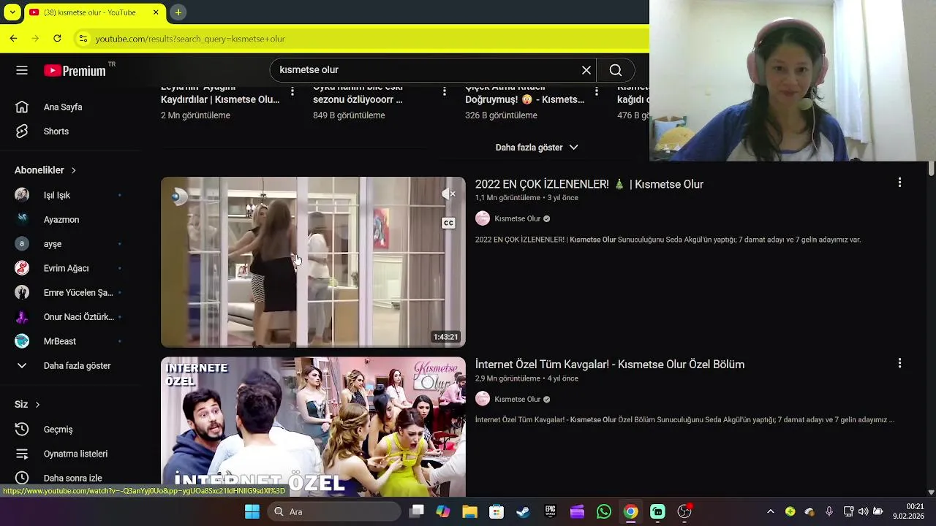
Task: Open Steam from the taskbar
Action: (x=523, y=511)
